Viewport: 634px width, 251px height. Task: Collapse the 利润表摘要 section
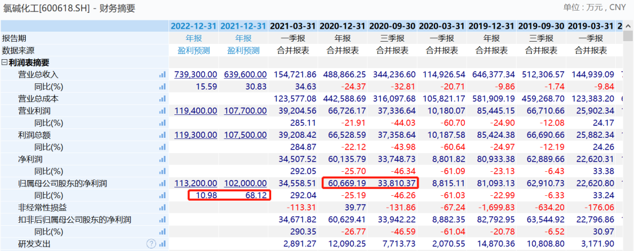[x=5, y=63]
